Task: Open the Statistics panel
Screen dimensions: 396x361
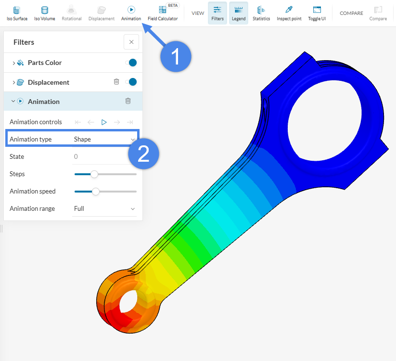Action: [x=261, y=10]
